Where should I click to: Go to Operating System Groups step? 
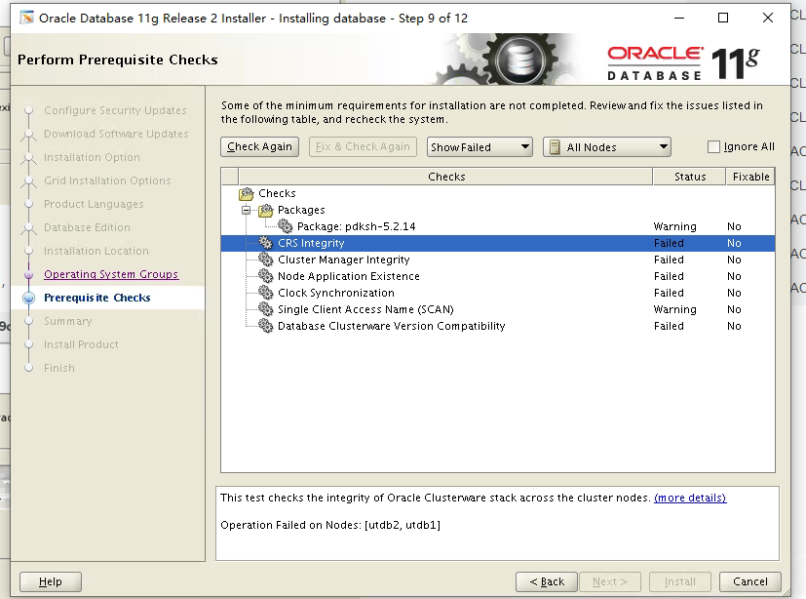[x=111, y=274]
